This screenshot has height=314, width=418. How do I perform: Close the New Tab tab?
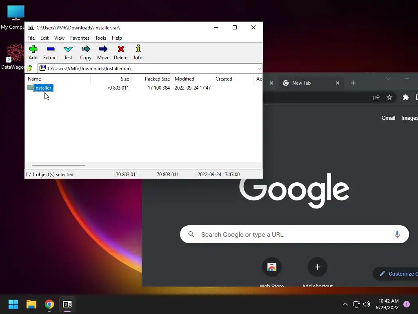[x=338, y=83]
